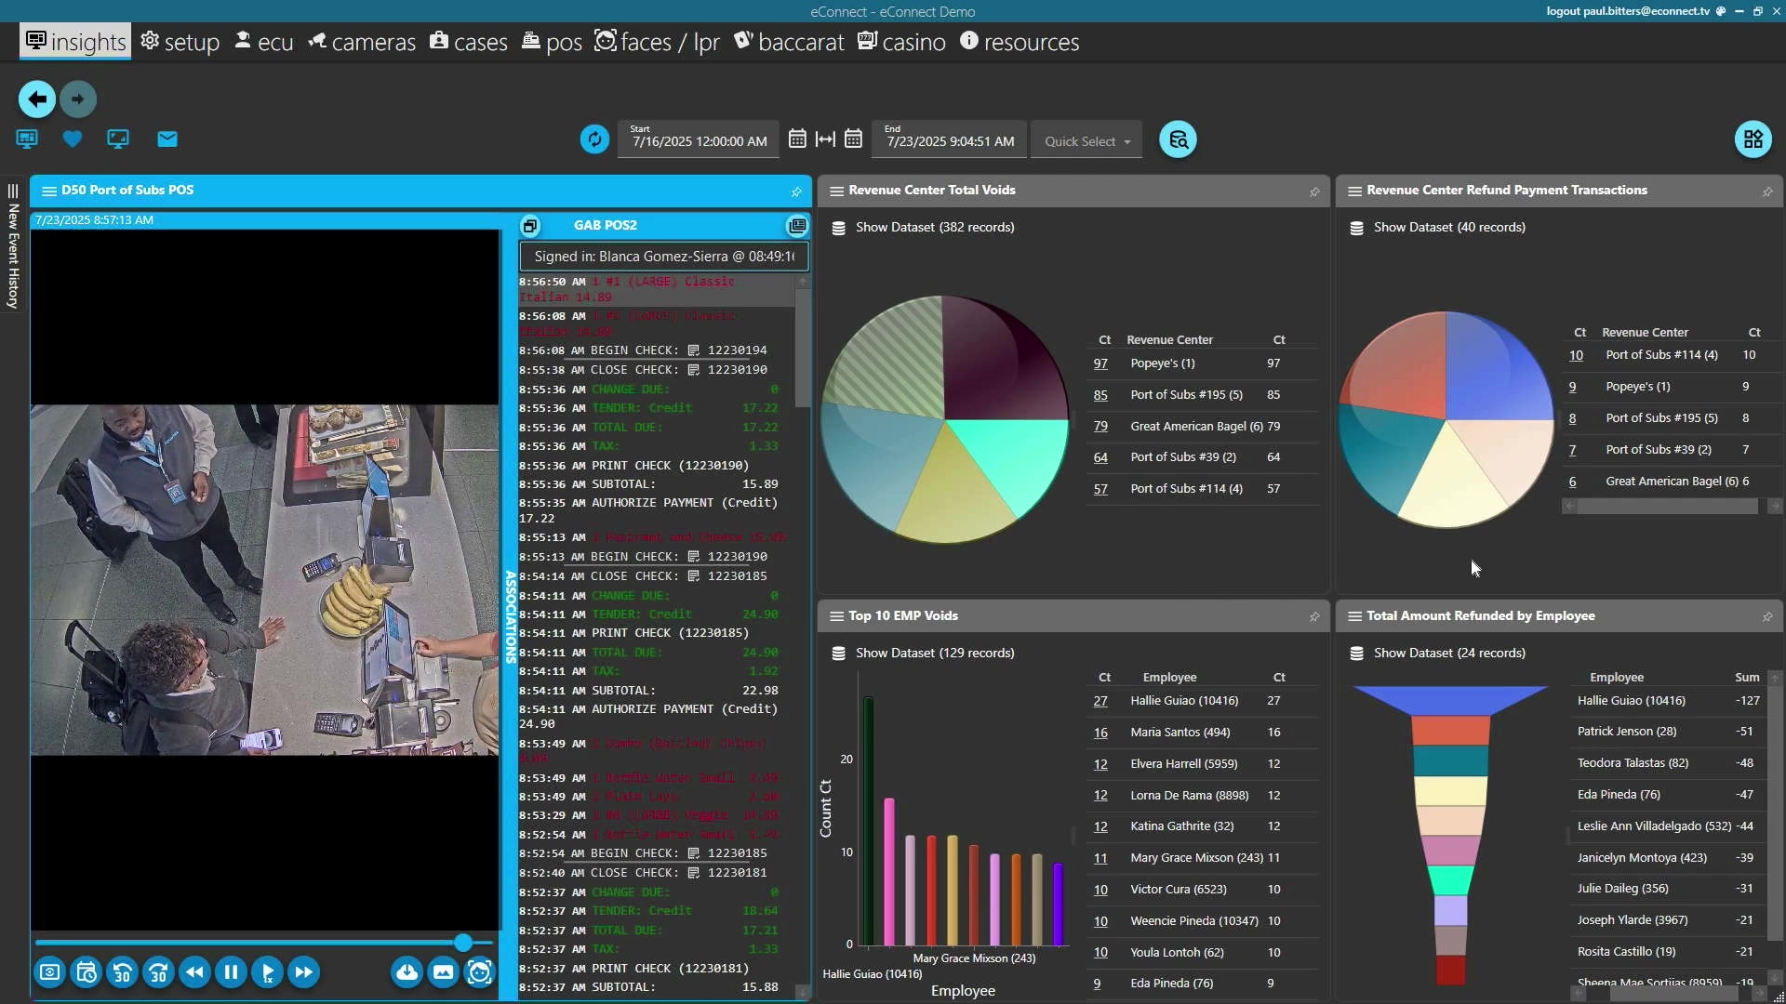
Task: Open the Top 10 EMP Voids panel menu
Action: (836, 616)
